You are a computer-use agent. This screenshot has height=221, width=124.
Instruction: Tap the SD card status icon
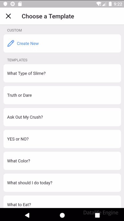(20, 4)
